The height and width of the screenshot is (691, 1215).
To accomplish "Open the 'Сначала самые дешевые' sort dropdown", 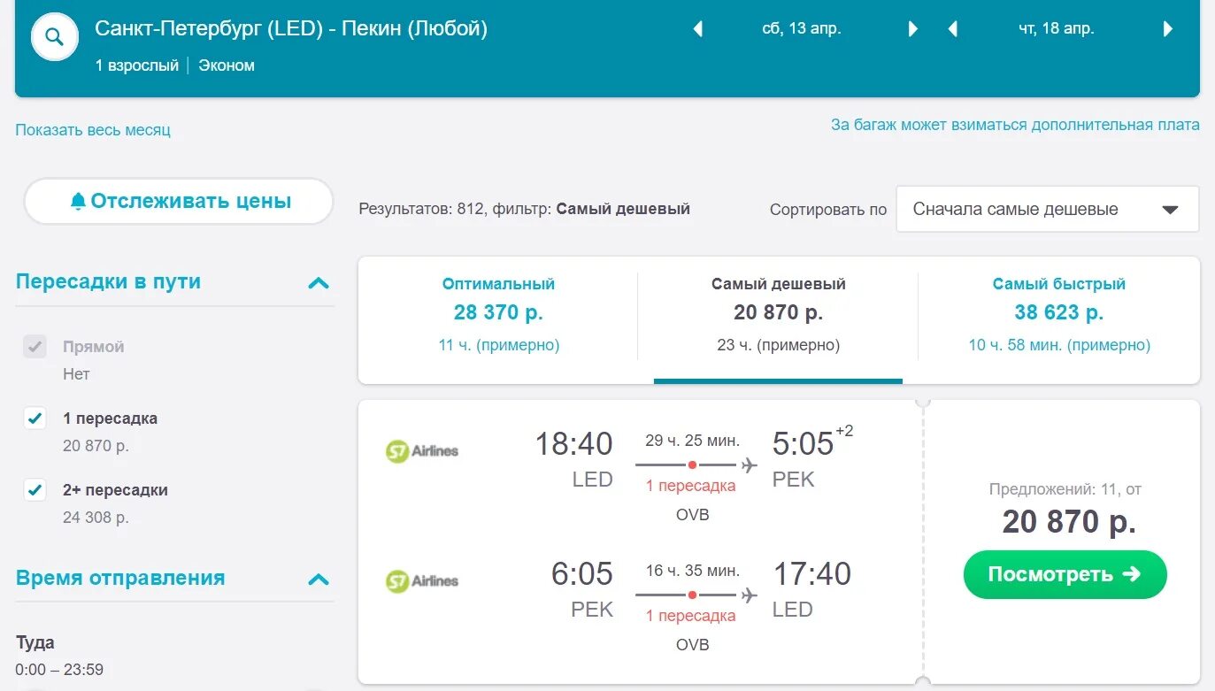I will 1047,210.
